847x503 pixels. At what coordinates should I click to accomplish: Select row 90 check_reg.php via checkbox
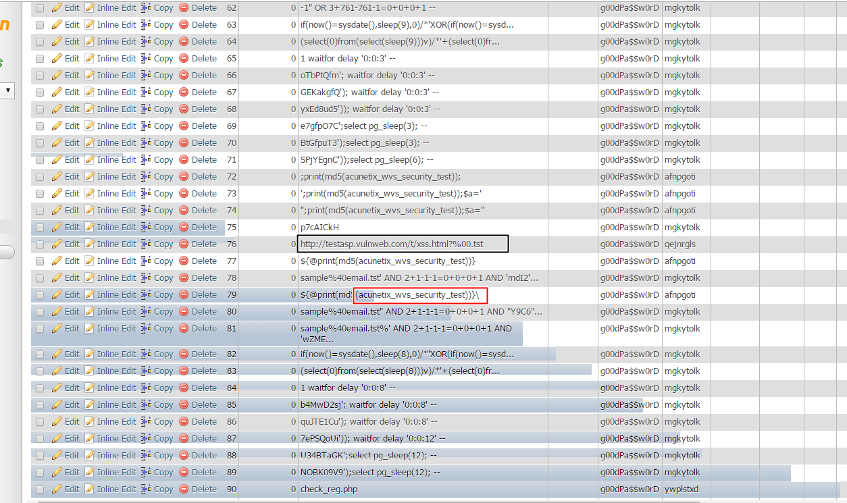pos(40,489)
